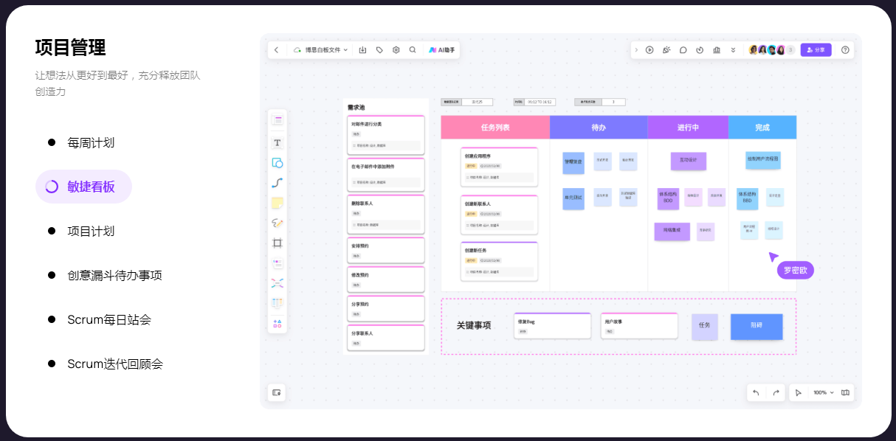Start presentation with the play icon
896x441 pixels.
pyautogui.click(x=649, y=50)
